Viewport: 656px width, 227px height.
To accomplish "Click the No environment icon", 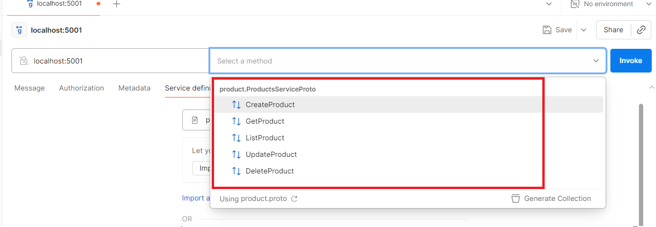I will point(575,4).
